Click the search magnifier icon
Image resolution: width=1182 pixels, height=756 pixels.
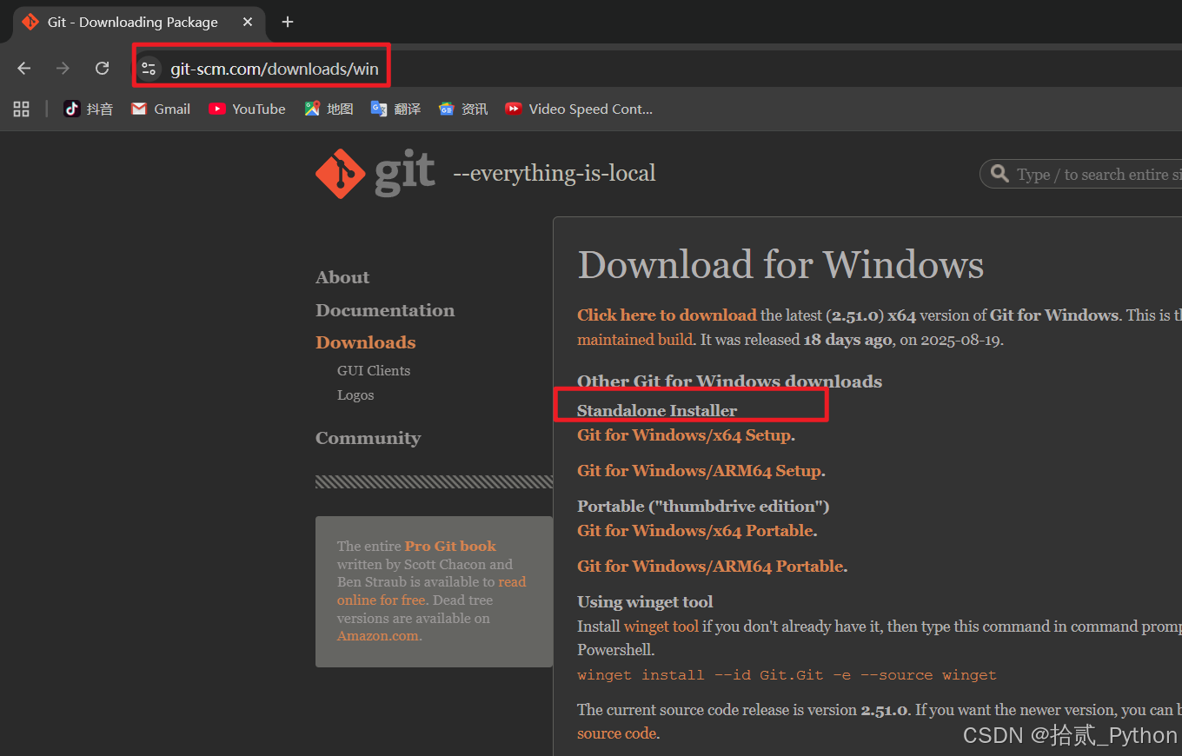1000,174
